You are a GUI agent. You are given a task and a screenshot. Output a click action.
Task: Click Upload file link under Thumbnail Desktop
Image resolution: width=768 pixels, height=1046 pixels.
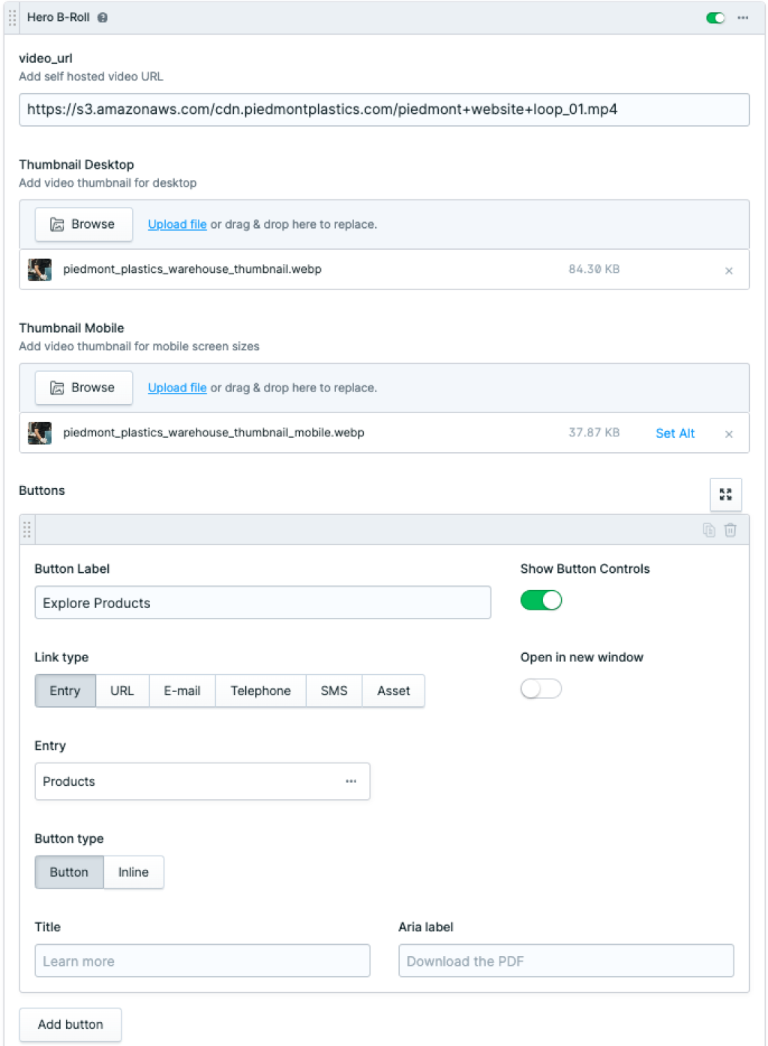pyautogui.click(x=177, y=224)
